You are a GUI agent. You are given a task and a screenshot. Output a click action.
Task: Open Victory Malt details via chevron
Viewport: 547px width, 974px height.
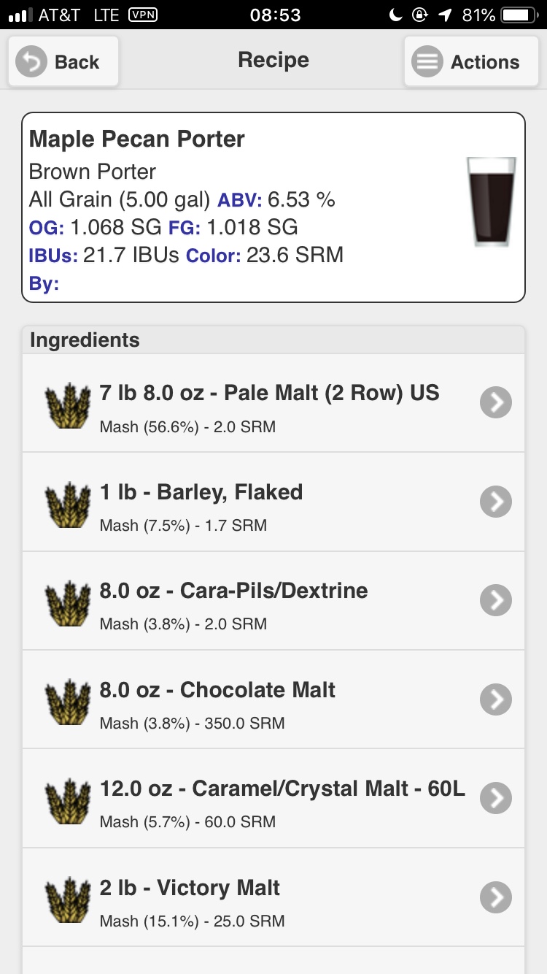pyautogui.click(x=496, y=897)
